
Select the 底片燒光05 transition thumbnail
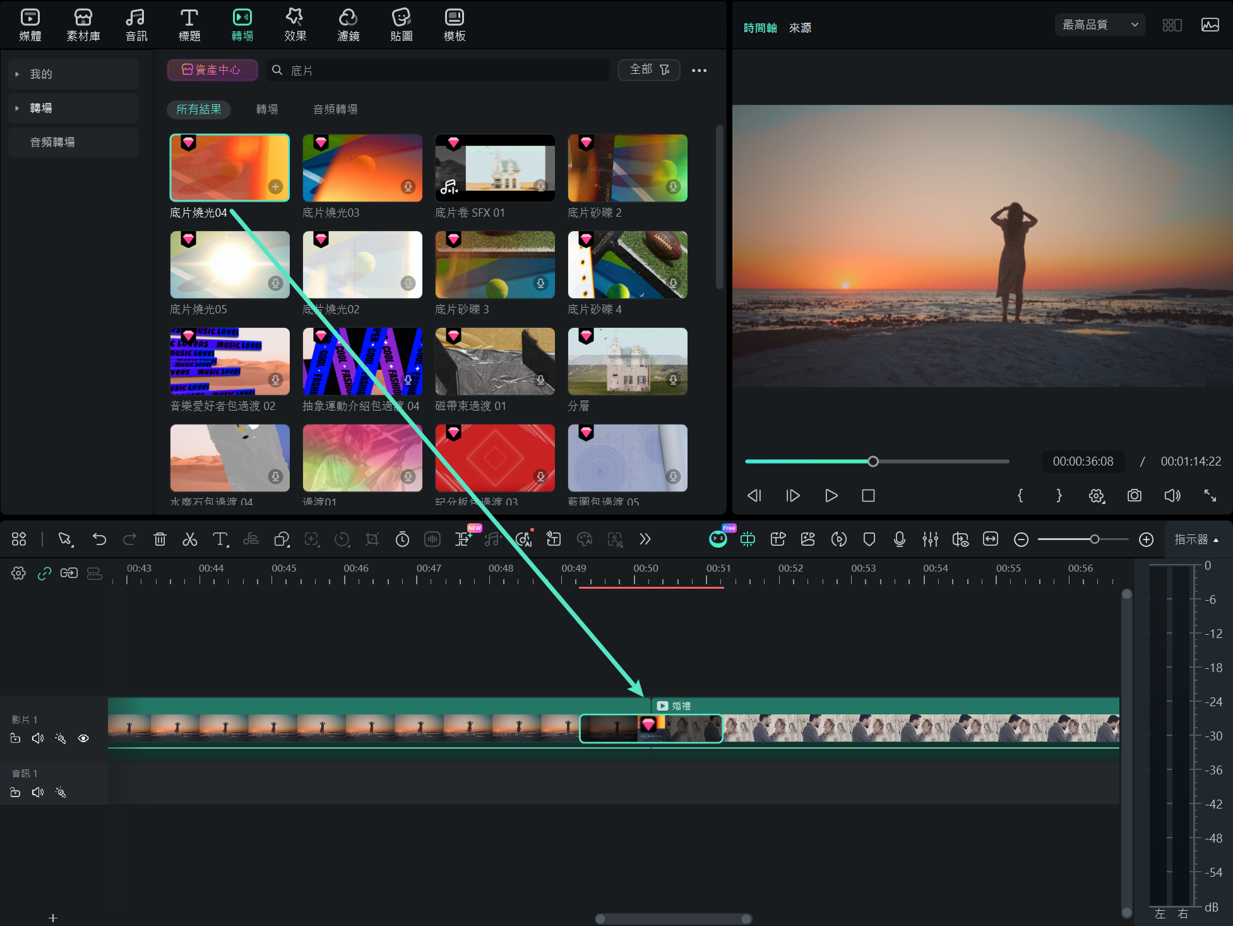click(x=230, y=265)
